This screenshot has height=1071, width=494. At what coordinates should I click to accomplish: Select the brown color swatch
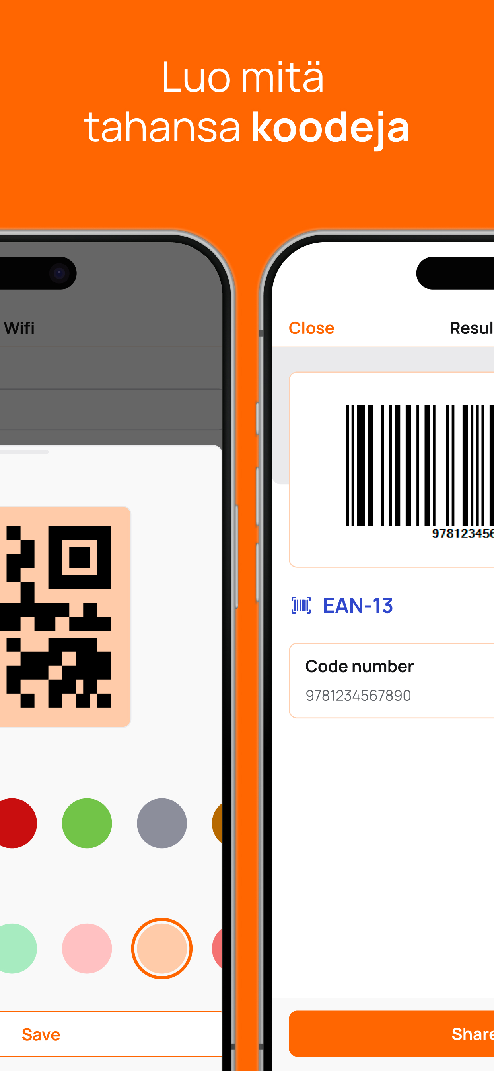click(x=218, y=823)
